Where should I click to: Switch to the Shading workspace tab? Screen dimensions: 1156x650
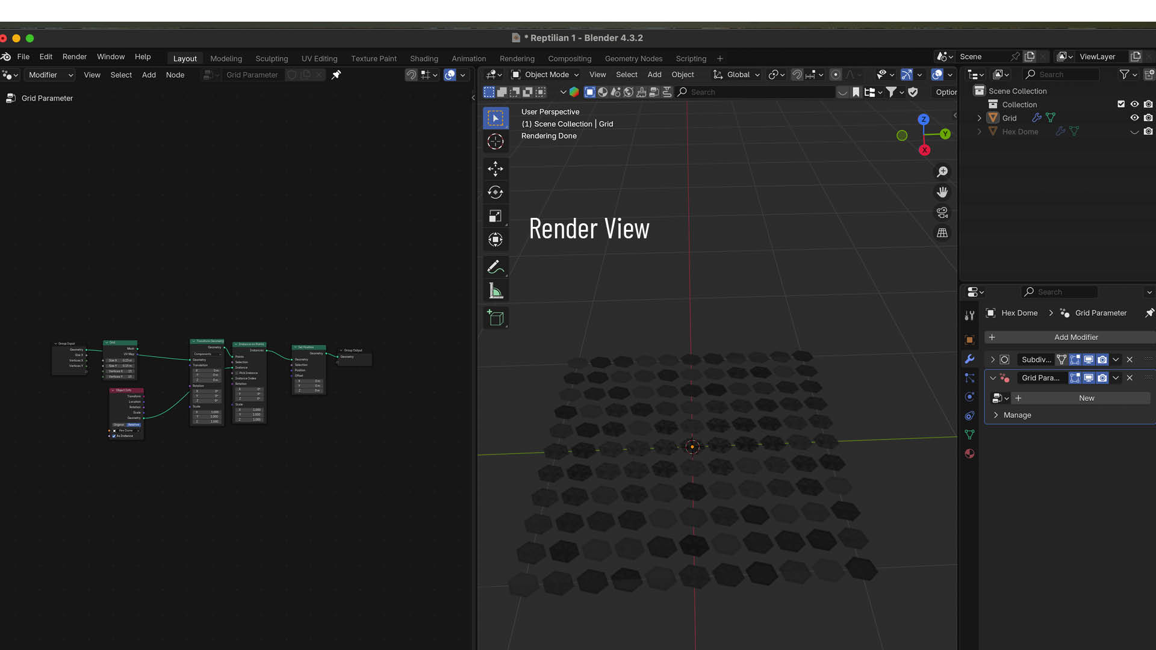coord(424,58)
